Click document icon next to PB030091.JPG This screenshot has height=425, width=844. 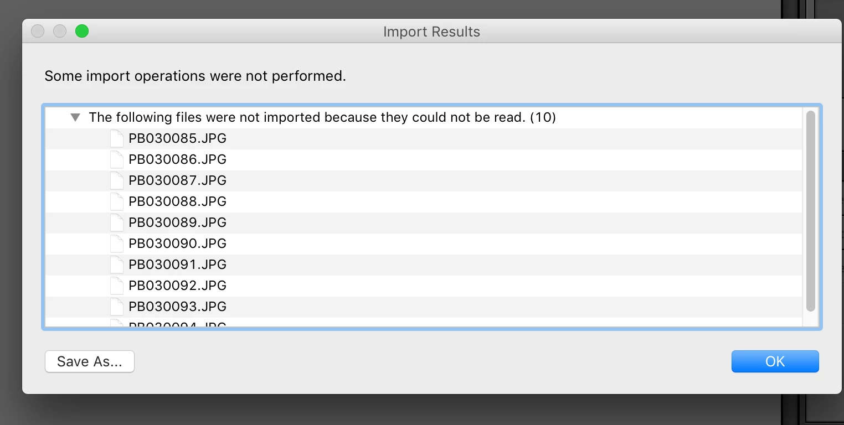(x=116, y=265)
